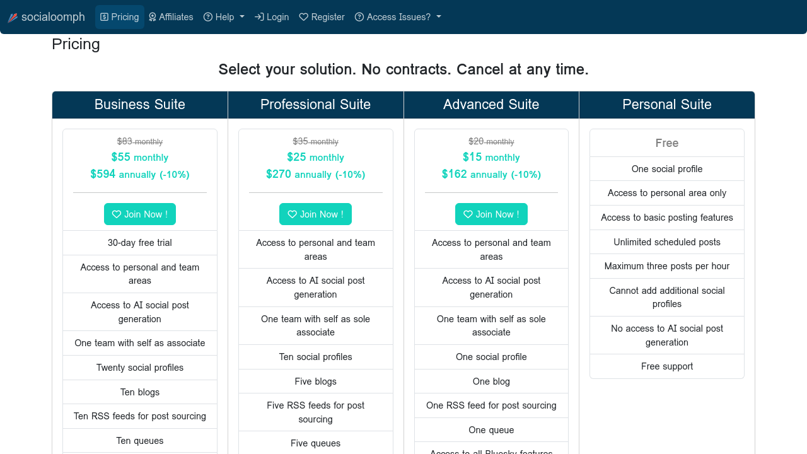
Task: Click the heart icon beside Register
Action: [x=304, y=17]
